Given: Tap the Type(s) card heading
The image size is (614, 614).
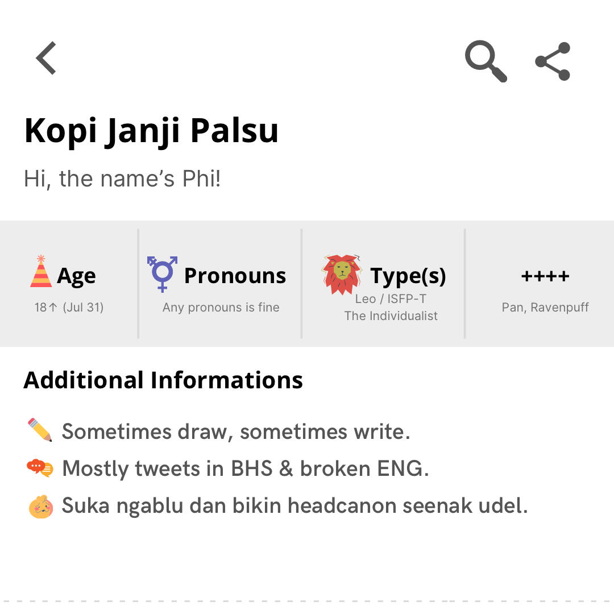Looking at the screenshot, I should (408, 276).
